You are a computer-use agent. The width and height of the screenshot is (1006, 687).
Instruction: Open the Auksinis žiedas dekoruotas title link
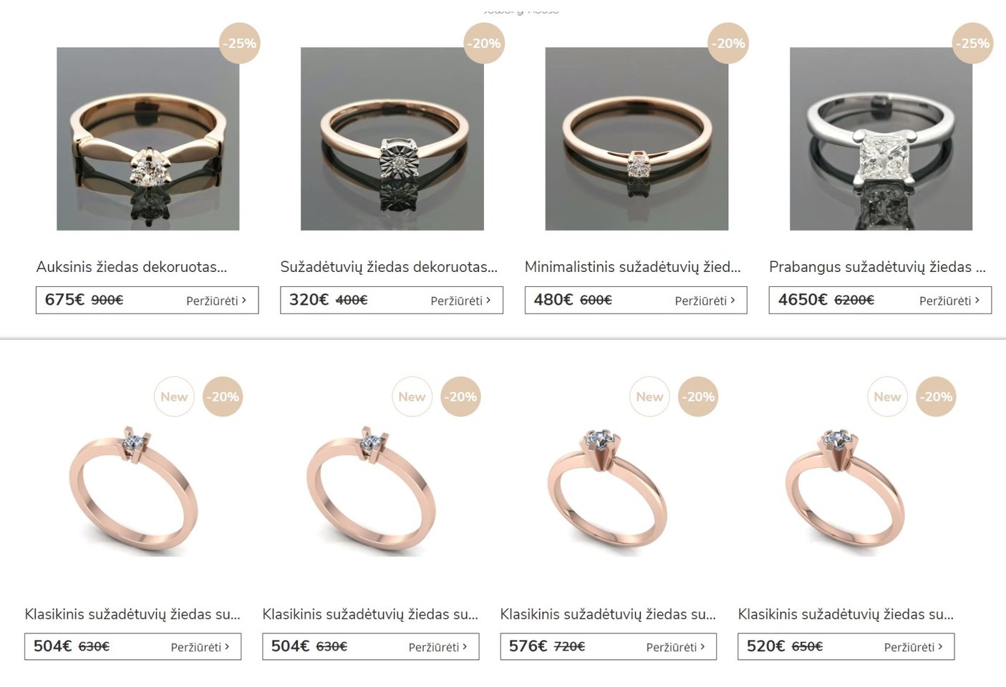pyautogui.click(x=132, y=267)
